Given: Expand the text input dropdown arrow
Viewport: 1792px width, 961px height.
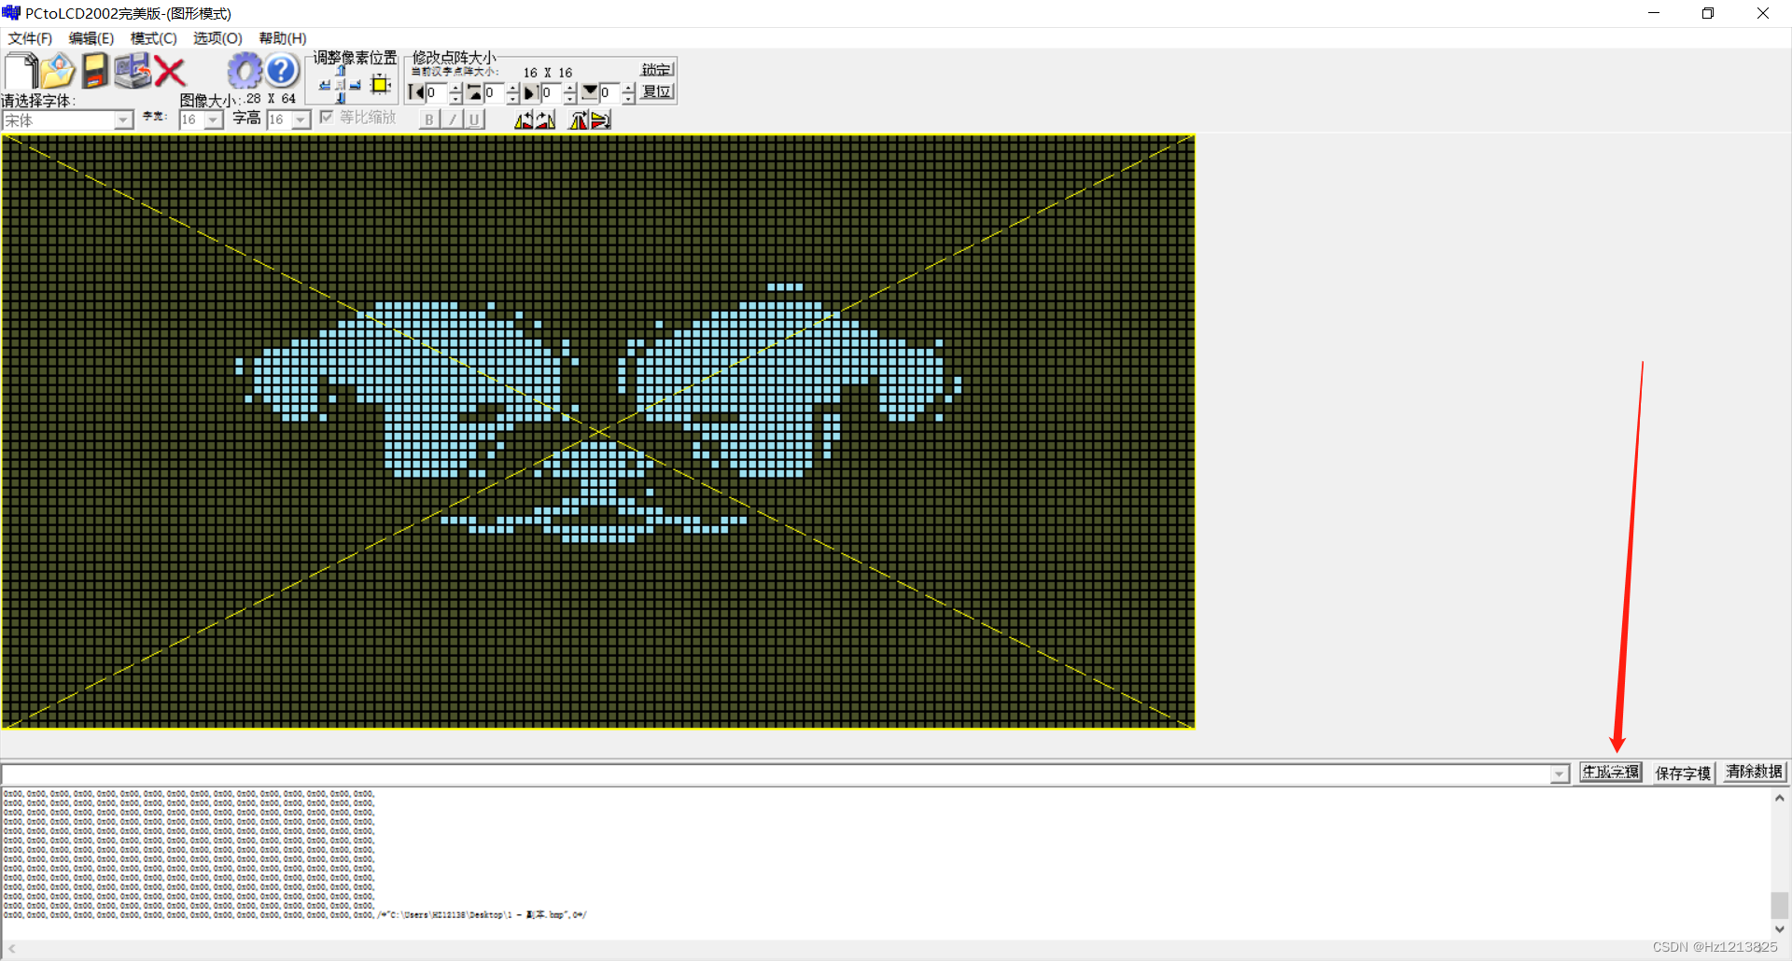Looking at the screenshot, I should pyautogui.click(x=1560, y=773).
